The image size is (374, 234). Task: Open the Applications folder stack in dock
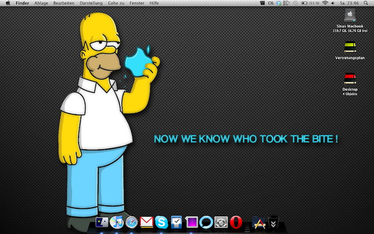pos(259,223)
